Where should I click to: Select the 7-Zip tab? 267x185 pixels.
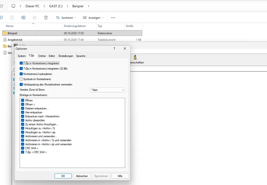[31, 55]
